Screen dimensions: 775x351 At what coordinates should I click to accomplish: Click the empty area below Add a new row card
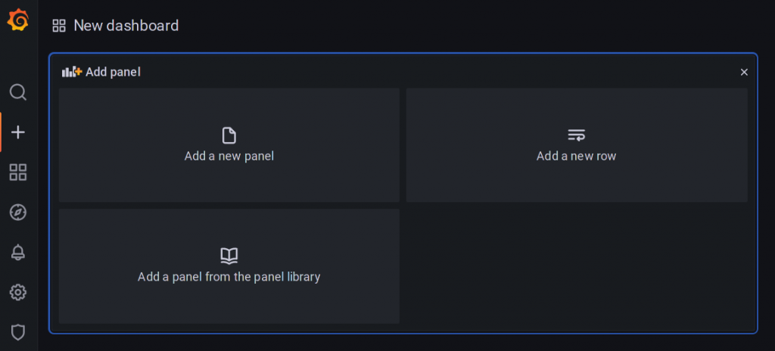576,266
